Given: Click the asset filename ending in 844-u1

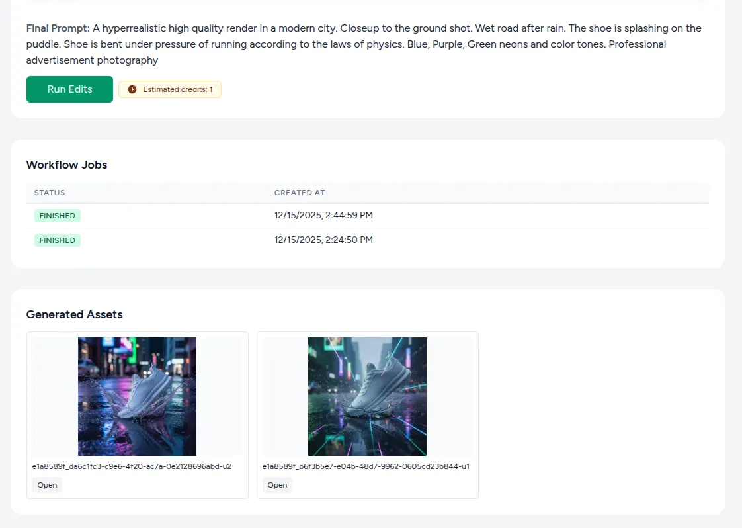Looking at the screenshot, I should tap(366, 466).
